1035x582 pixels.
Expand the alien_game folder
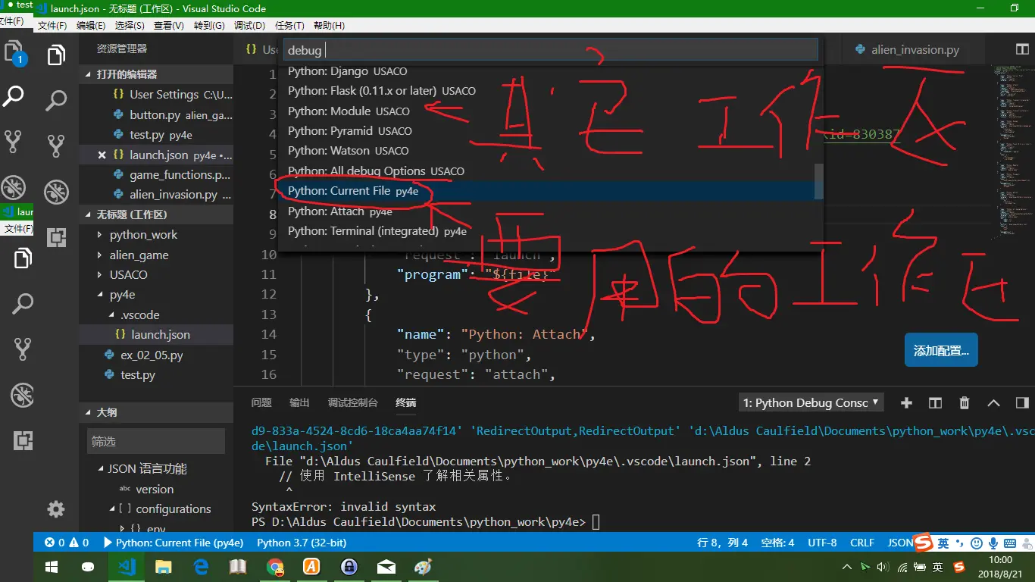click(156, 255)
